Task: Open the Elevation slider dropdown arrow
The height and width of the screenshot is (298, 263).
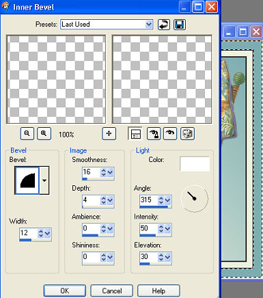Action: [x=167, y=257]
